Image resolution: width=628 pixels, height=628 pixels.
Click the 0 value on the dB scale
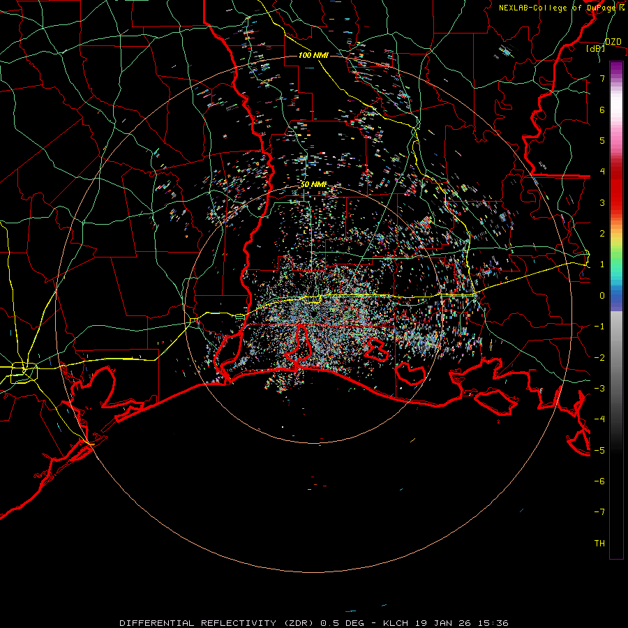click(602, 296)
